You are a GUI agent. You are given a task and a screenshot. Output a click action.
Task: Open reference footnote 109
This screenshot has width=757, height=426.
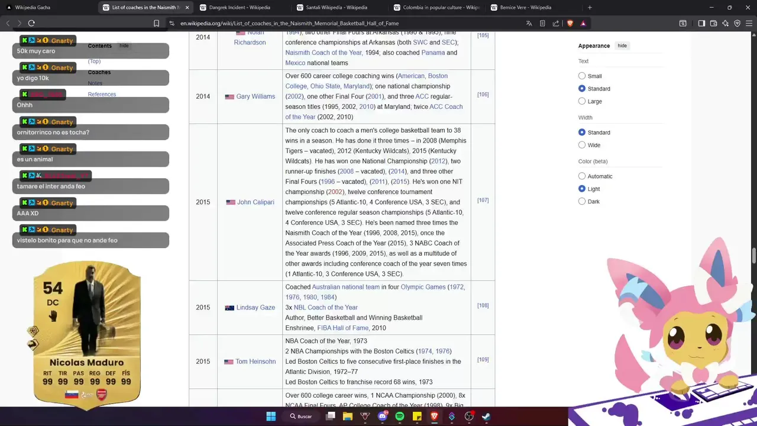point(483,359)
